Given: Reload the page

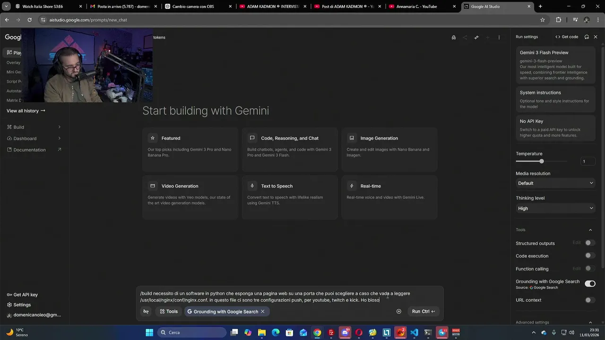Looking at the screenshot, I should click(x=29, y=20).
